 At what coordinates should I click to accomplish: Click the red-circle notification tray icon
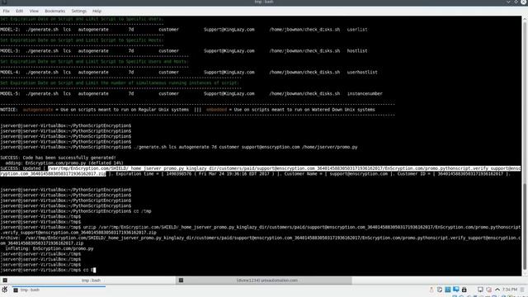click(x=489, y=290)
